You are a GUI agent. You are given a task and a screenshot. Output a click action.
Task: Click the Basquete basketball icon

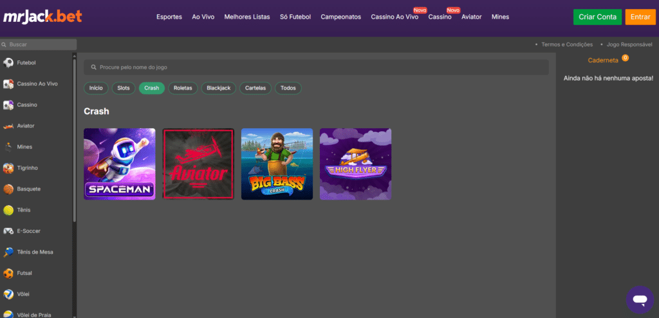pyautogui.click(x=8, y=189)
